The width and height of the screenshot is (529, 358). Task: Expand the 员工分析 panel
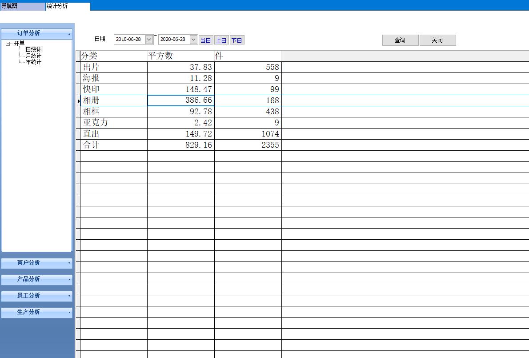(36, 296)
